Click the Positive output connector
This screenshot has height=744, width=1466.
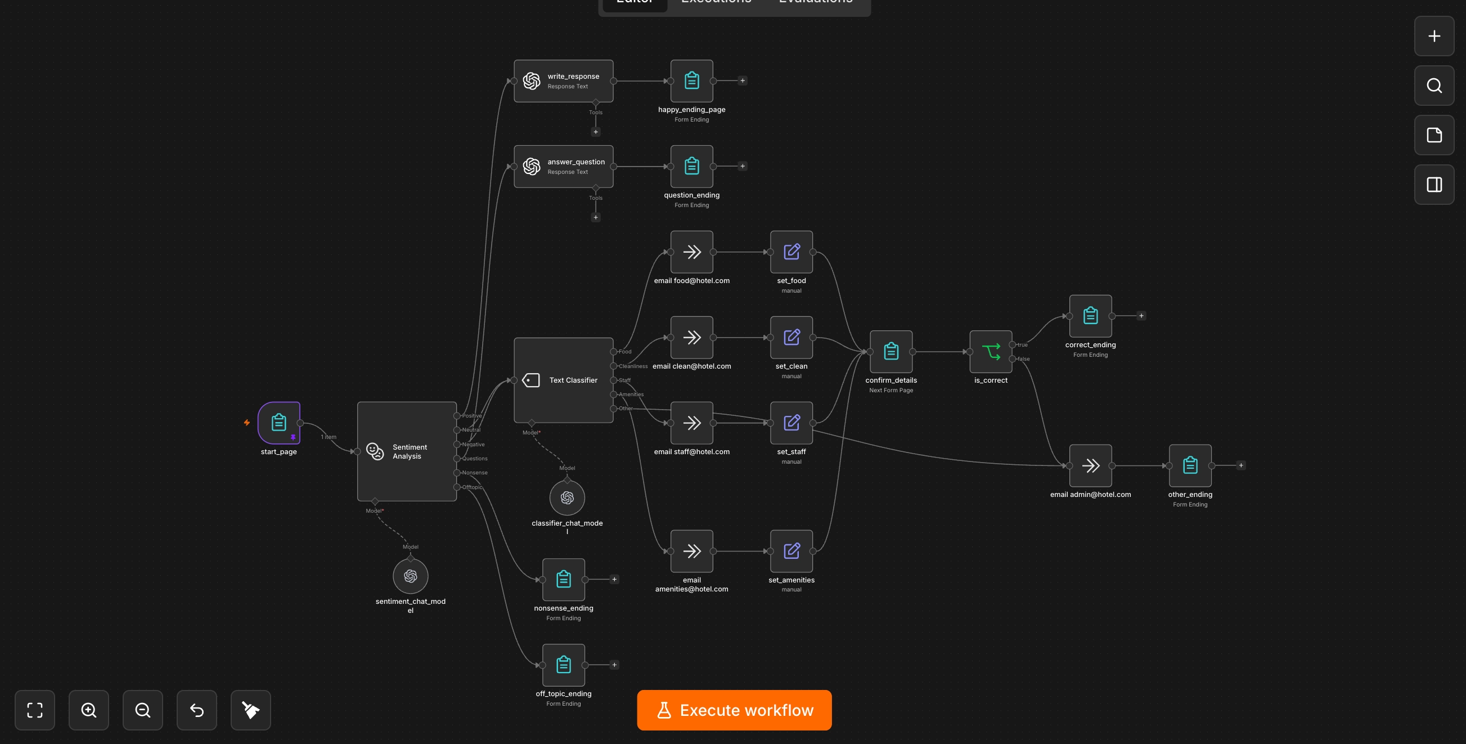pos(457,415)
